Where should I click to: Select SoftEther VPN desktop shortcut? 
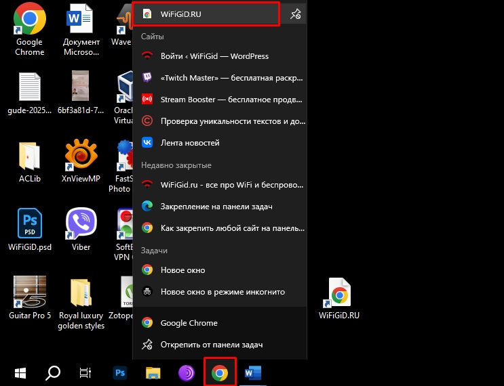tap(124, 235)
